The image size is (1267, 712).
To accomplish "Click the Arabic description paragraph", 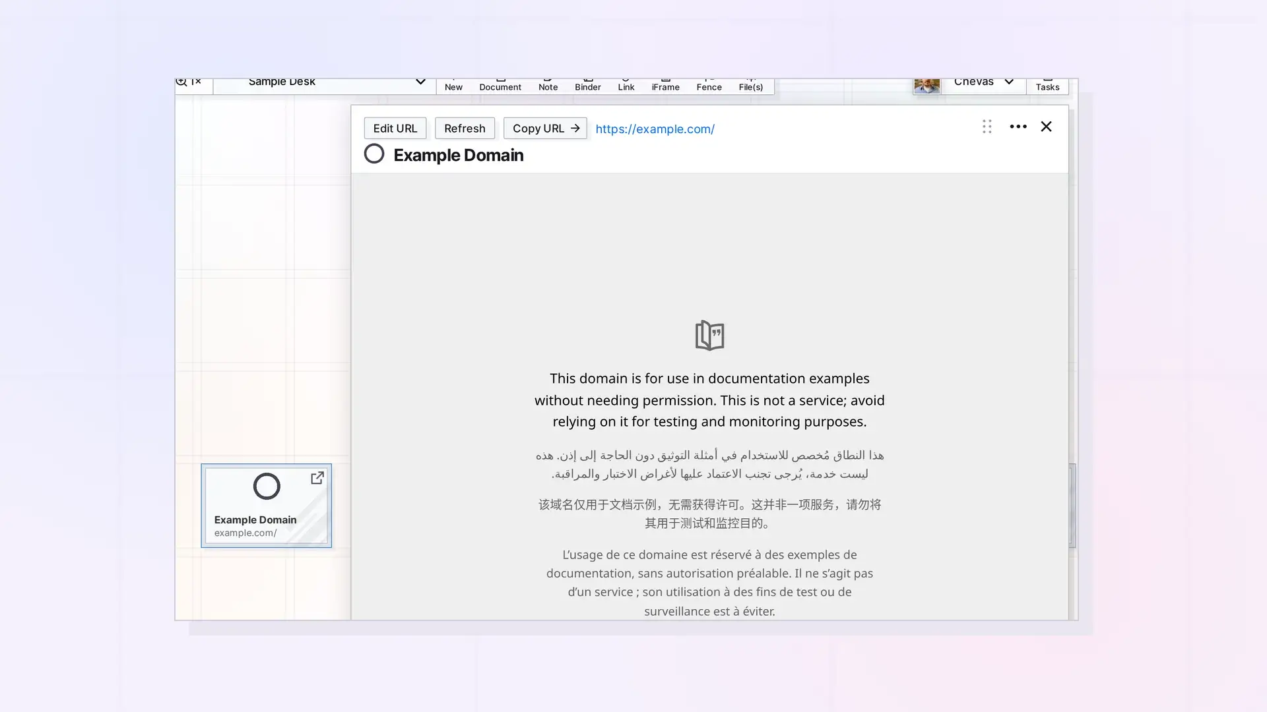I will [709, 464].
